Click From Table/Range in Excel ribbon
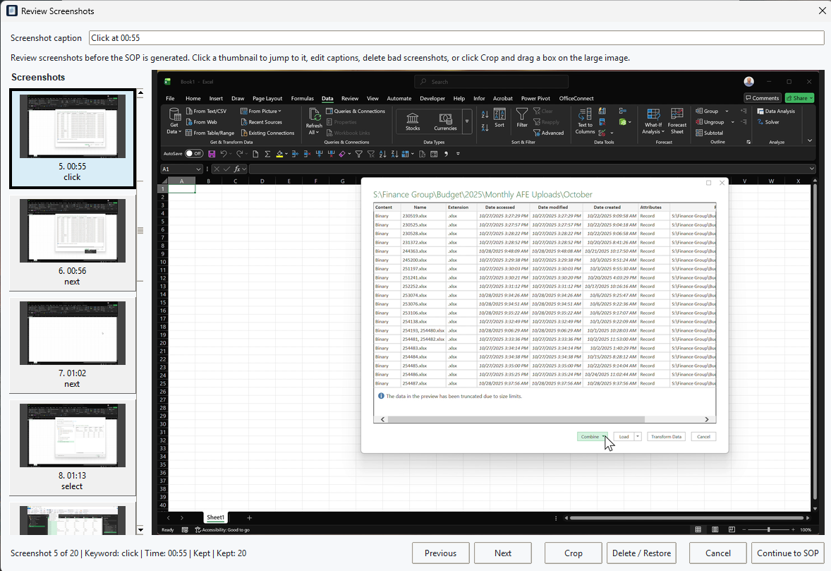This screenshot has width=831, height=571. [210, 133]
